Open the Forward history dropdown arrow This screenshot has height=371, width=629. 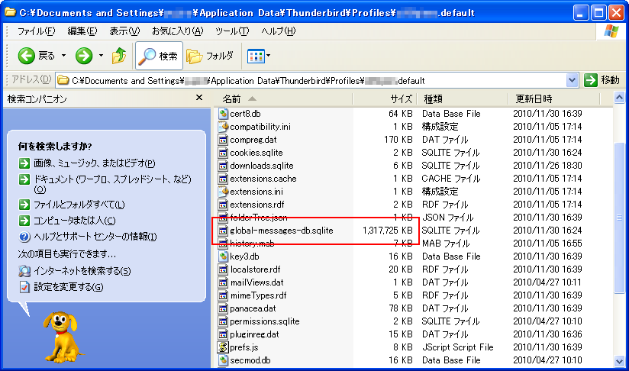[101, 56]
